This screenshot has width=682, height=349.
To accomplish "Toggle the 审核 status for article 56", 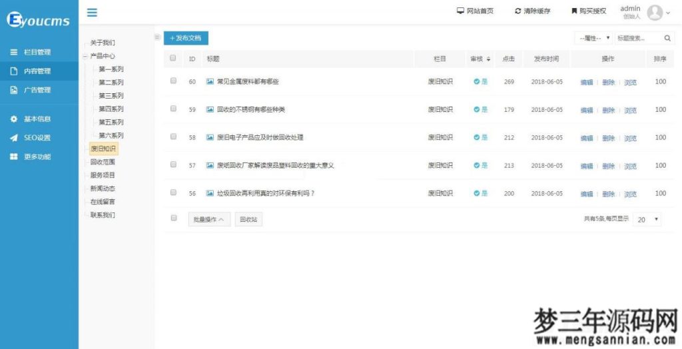I will coord(481,193).
